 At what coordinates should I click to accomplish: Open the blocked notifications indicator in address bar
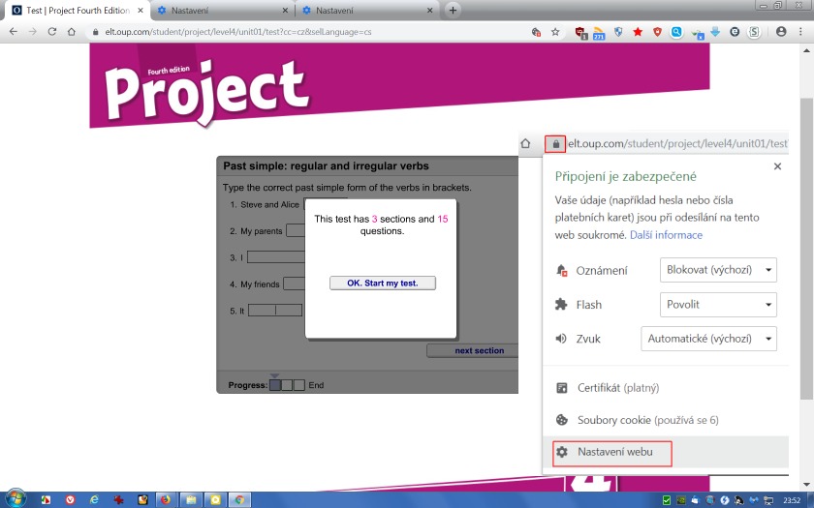(536, 32)
